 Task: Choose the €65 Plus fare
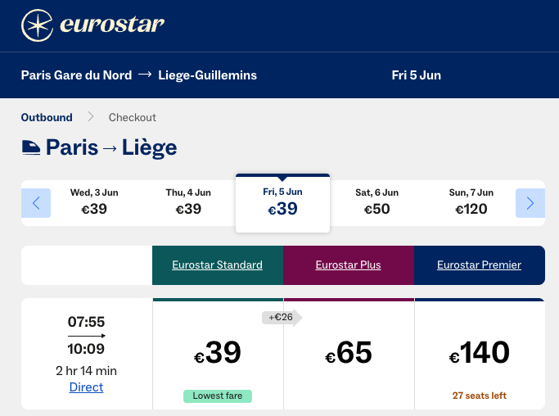tap(349, 353)
